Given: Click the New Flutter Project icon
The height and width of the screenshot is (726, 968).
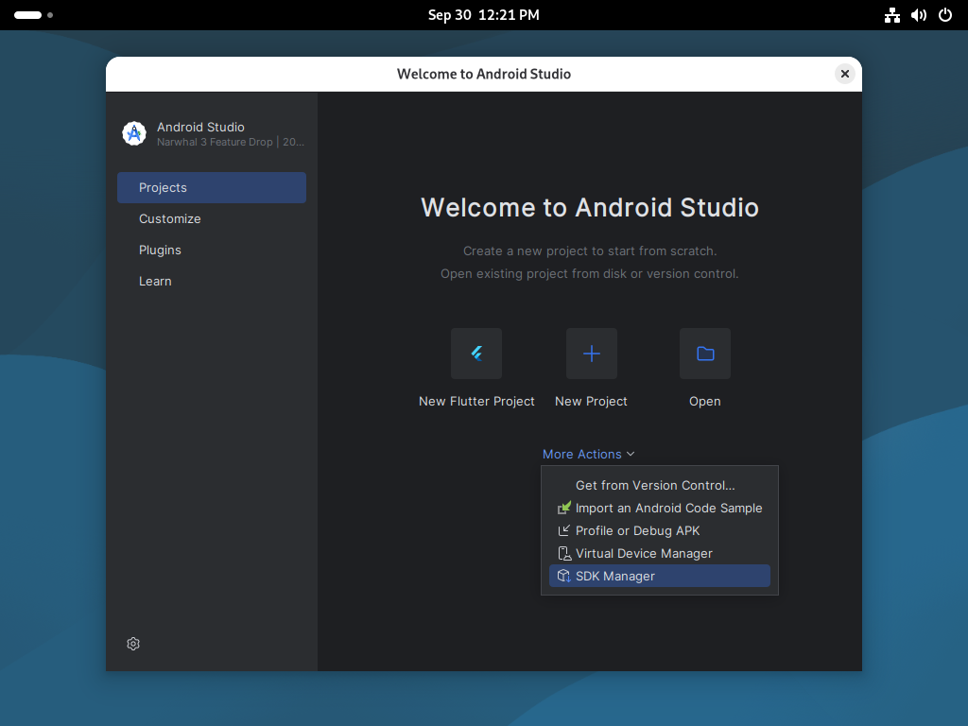Looking at the screenshot, I should click(476, 354).
